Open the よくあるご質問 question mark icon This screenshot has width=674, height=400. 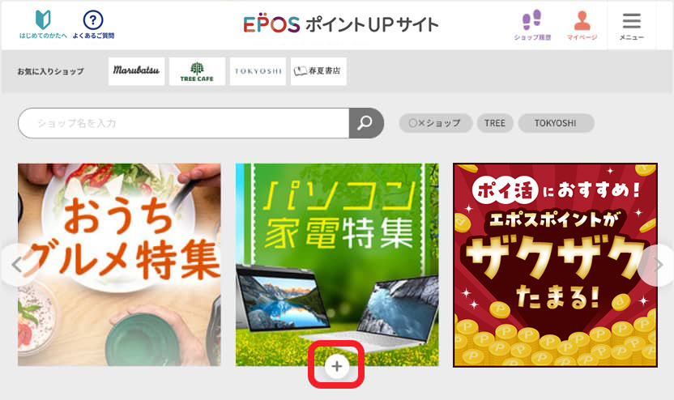pyautogui.click(x=93, y=24)
